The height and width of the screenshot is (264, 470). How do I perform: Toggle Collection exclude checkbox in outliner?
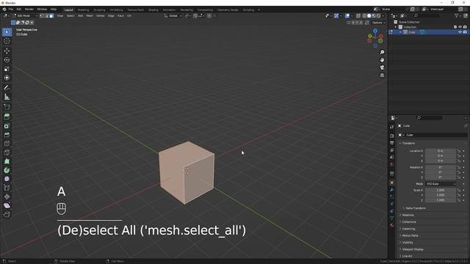click(455, 27)
